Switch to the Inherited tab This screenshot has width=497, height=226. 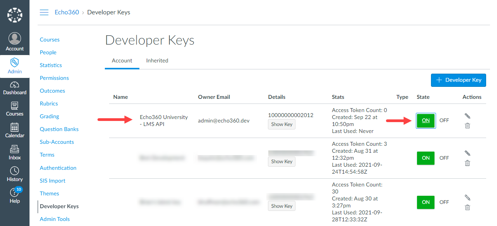point(157,60)
